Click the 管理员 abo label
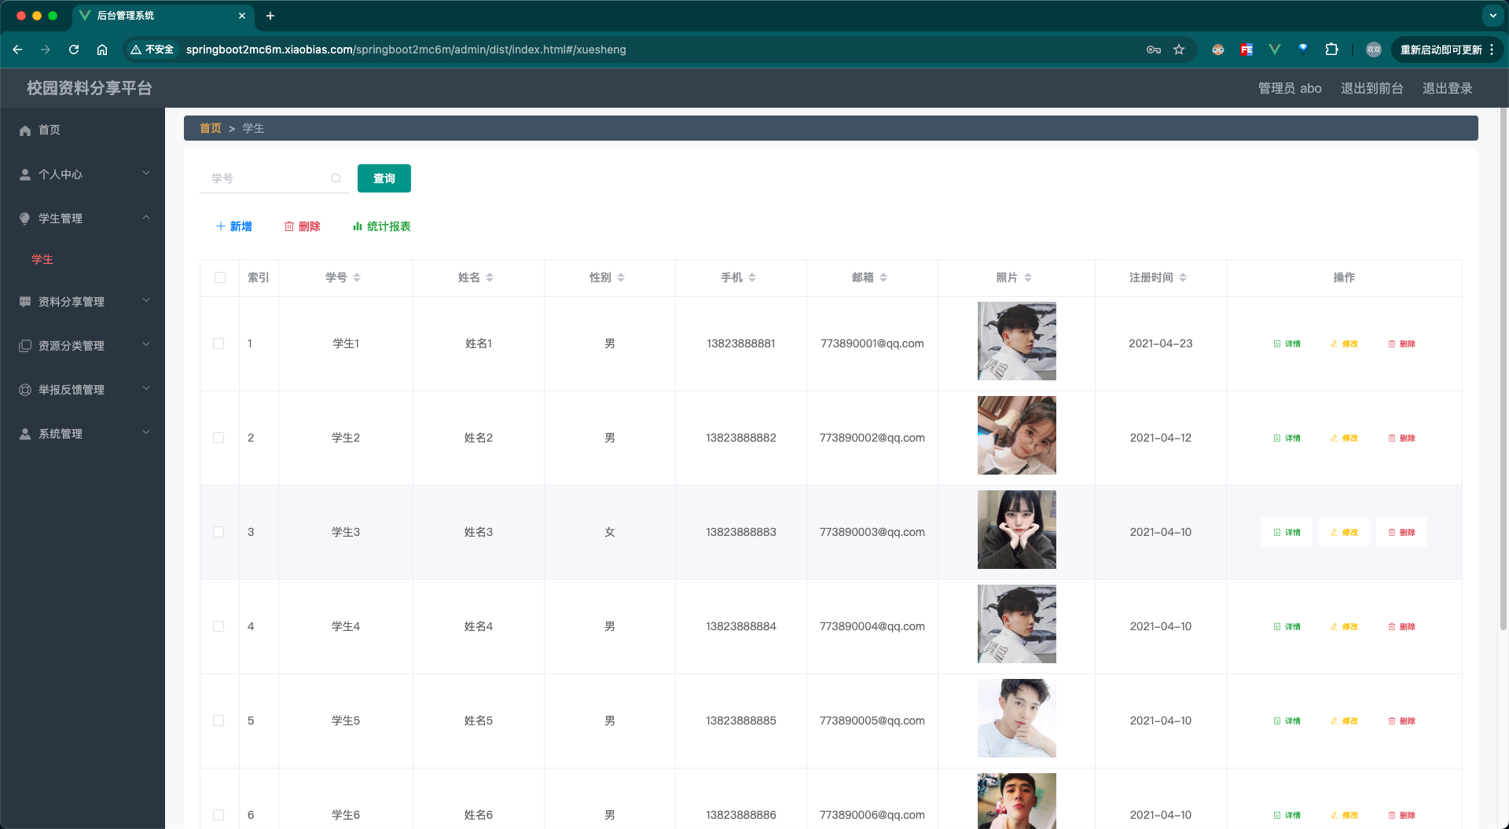This screenshot has height=829, width=1509. point(1290,88)
